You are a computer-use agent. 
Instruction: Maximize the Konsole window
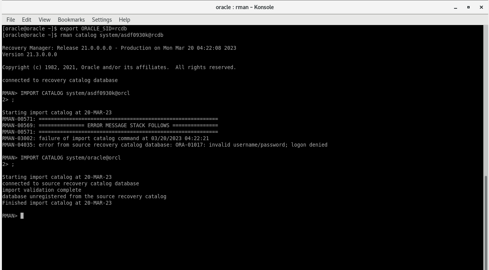[x=468, y=7]
